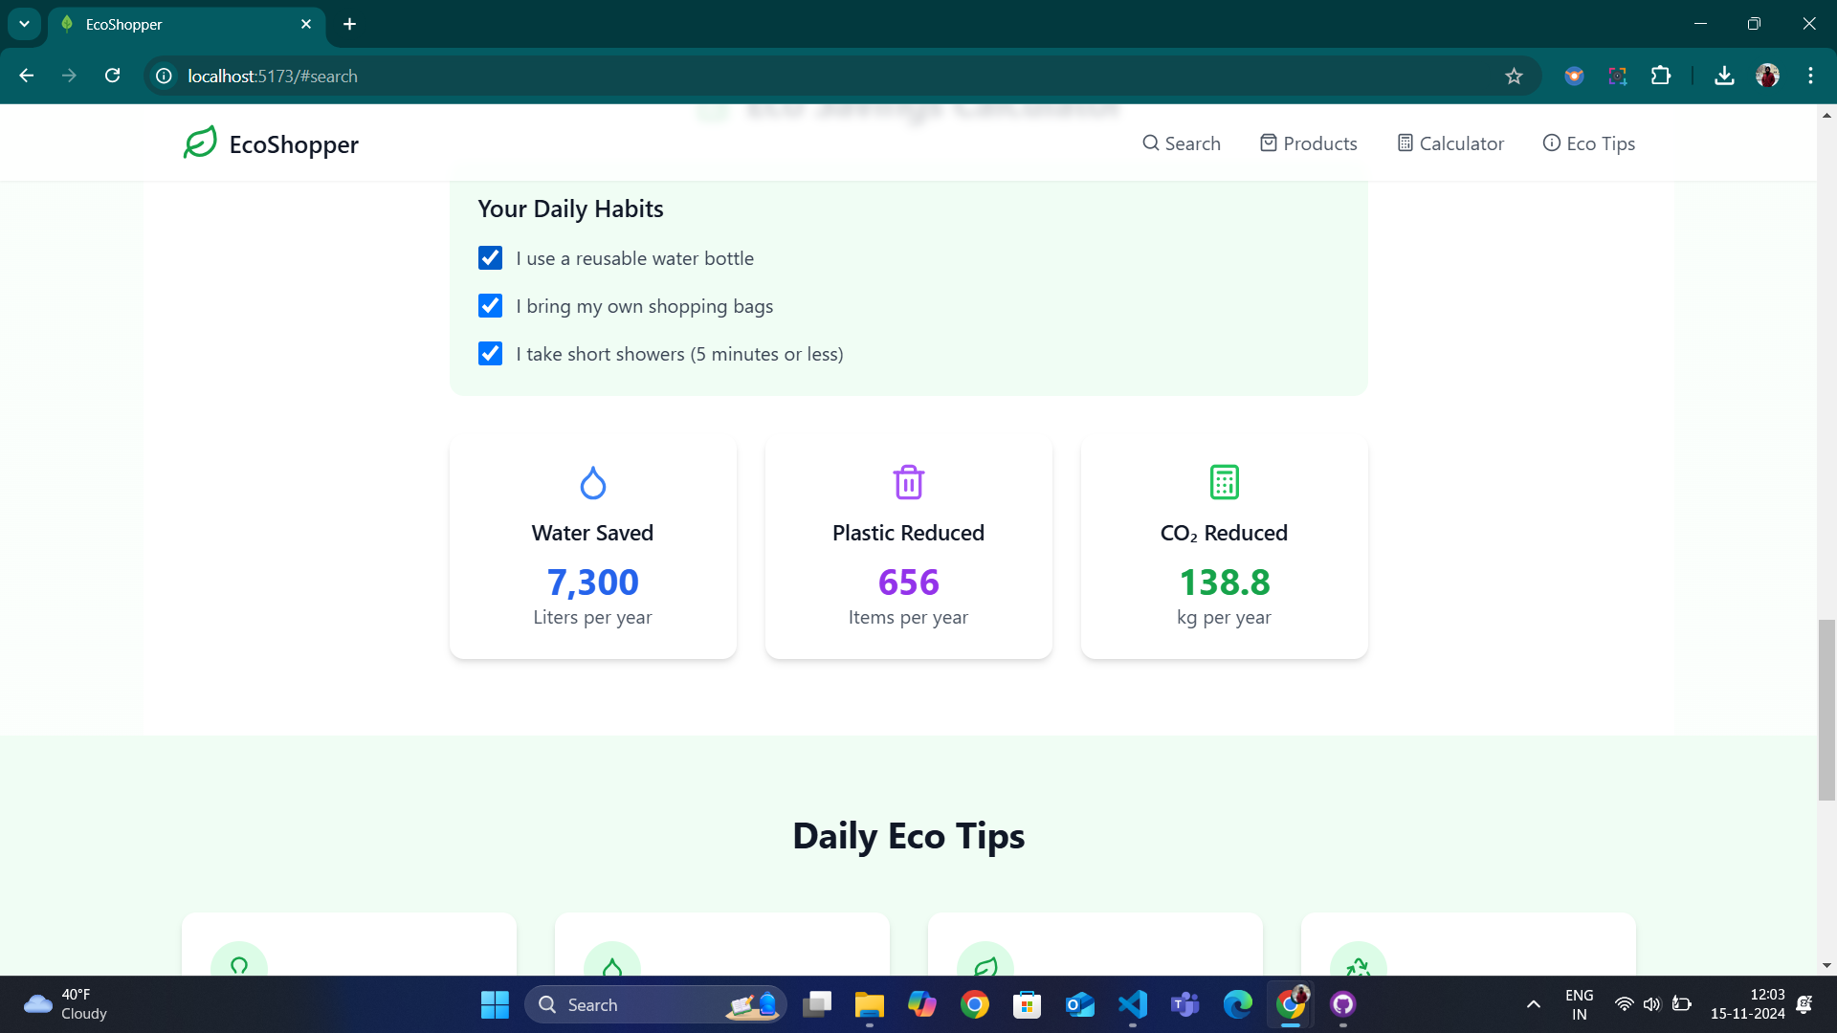This screenshot has width=1837, height=1033.
Task: Uncheck 'I bring my own shopping bags'
Action: click(490, 306)
